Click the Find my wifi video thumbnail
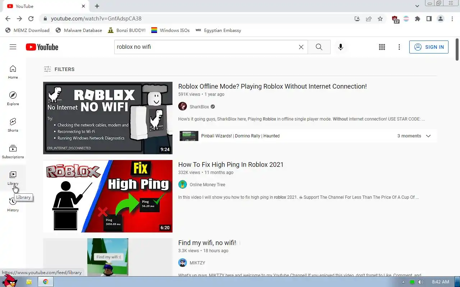The image size is (460, 287). point(108,257)
